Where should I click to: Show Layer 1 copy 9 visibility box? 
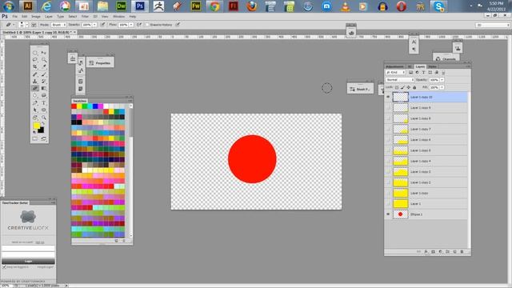tap(388, 108)
